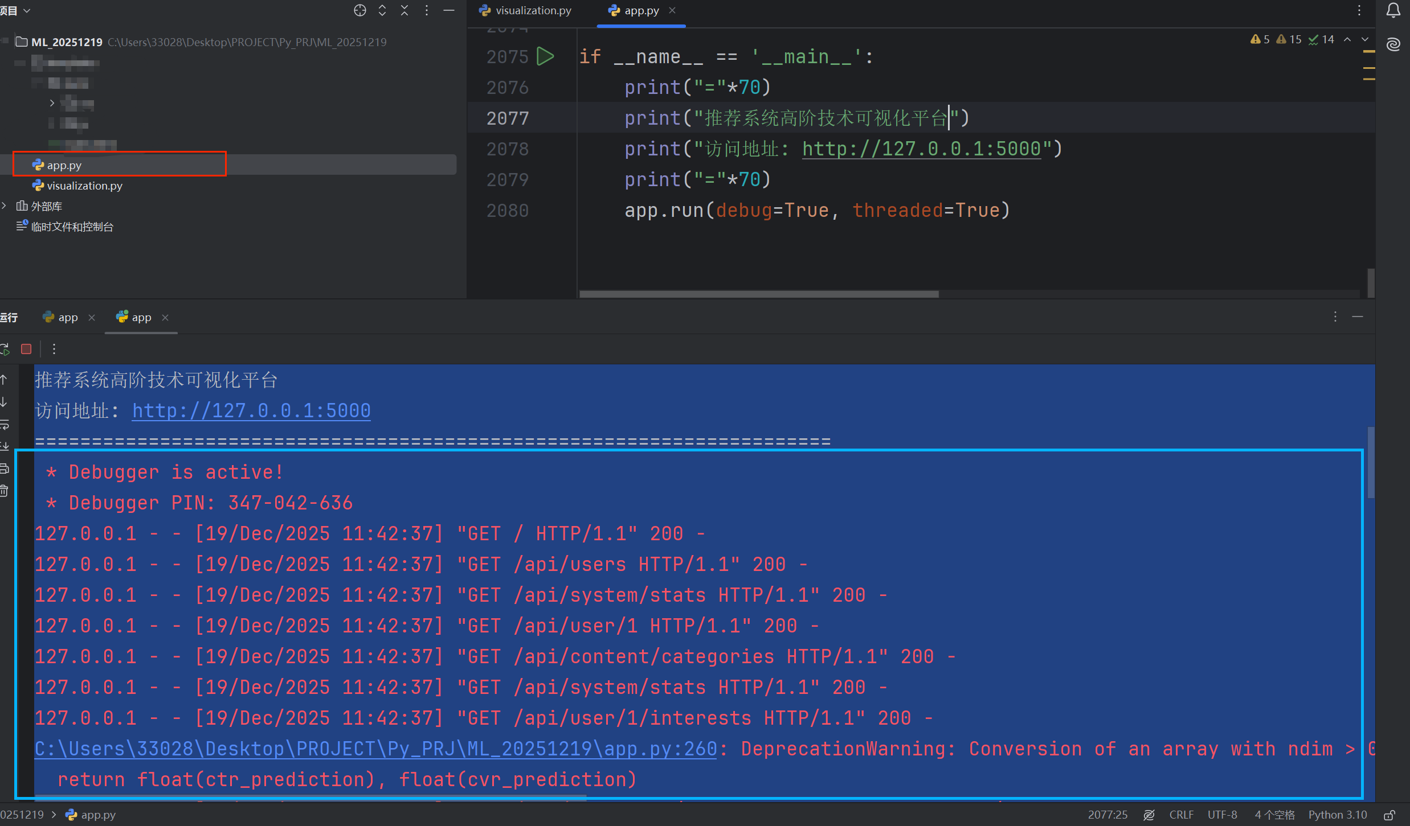Stop the running app process

click(26, 349)
